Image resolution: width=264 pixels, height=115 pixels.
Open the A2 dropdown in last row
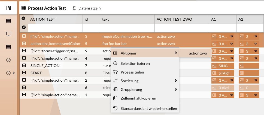[256, 95]
